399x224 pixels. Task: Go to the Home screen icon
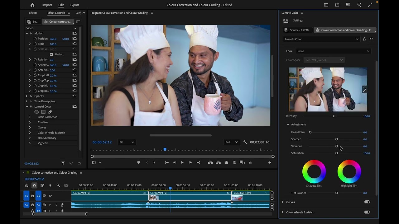point(32,5)
